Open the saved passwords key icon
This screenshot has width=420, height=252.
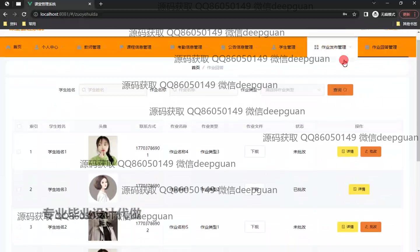click(x=345, y=14)
